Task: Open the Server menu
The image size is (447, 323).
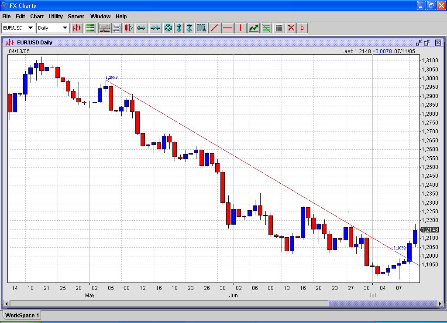Action: coord(76,17)
